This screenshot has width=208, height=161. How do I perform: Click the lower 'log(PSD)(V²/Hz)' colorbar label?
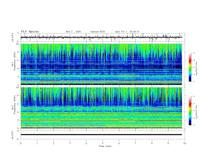click(x=197, y=112)
